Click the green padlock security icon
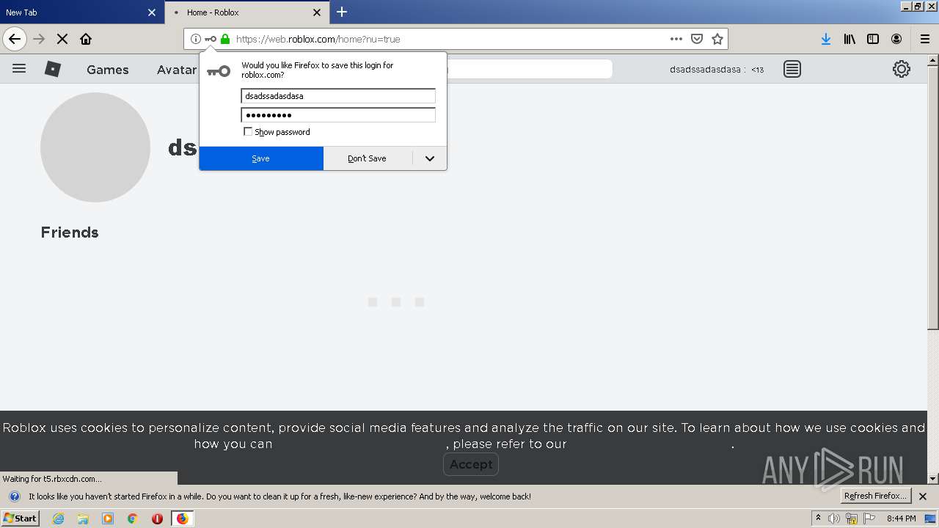 (225, 39)
